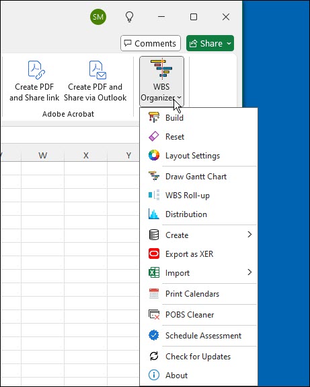
Task: Click the Schedule Assessment badge icon
Action: [154, 335]
